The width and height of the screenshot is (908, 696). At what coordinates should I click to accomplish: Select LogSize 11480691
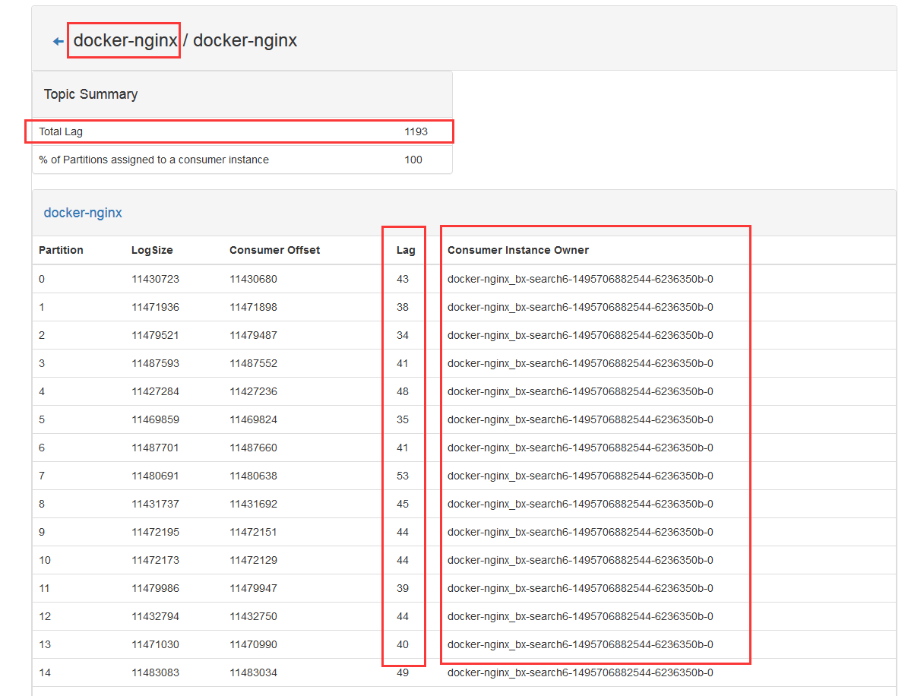coord(155,476)
